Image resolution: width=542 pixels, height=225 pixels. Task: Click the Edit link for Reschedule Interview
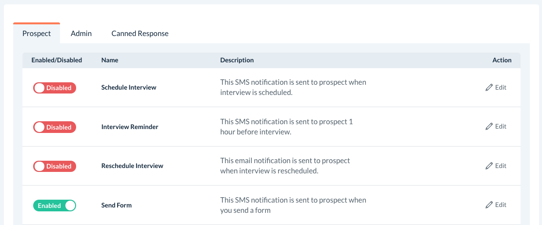[501, 166]
